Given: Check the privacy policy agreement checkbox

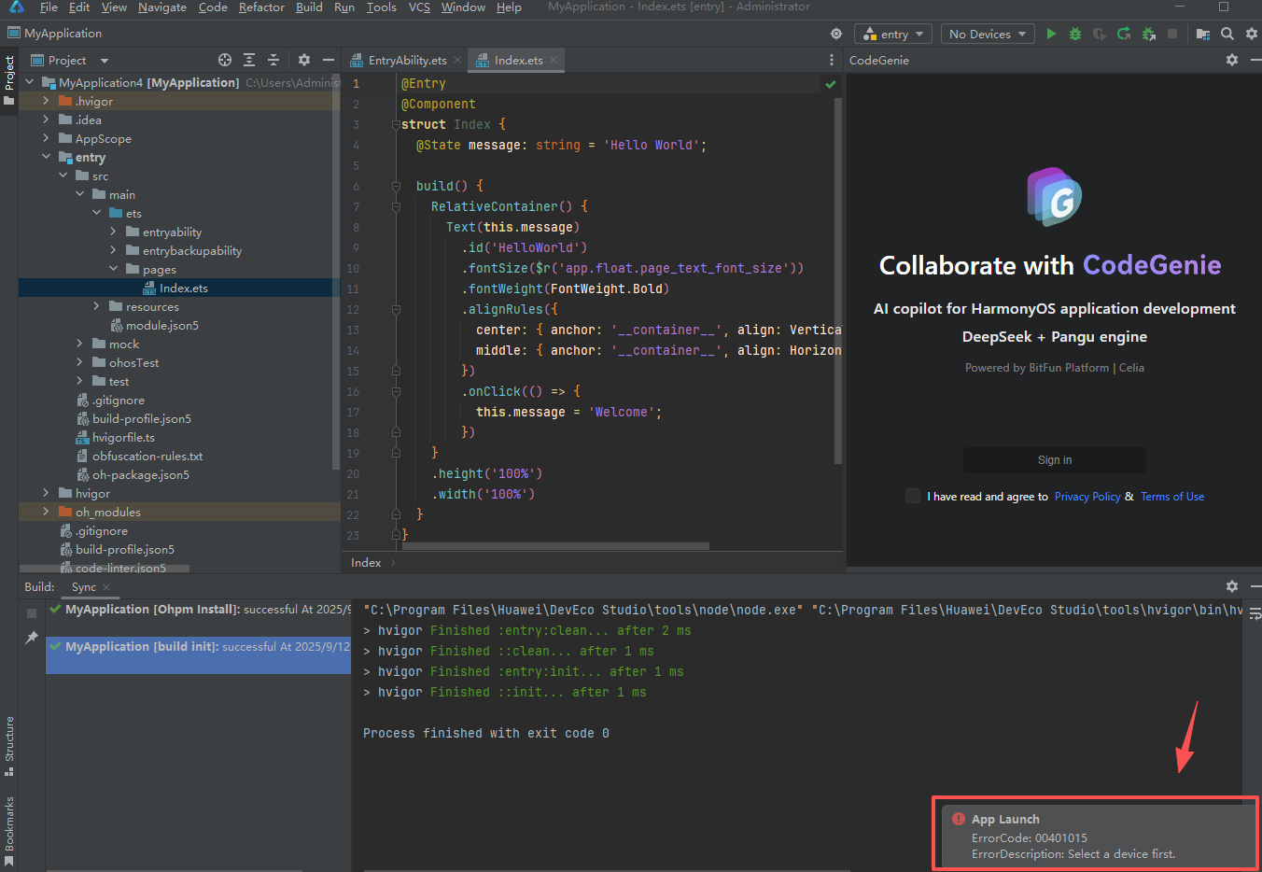Looking at the screenshot, I should 913,496.
